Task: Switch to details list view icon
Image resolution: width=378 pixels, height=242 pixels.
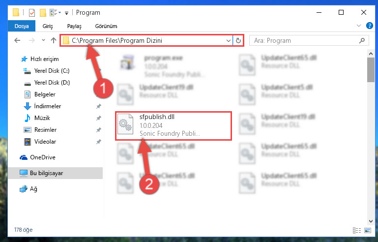Action: [357, 230]
